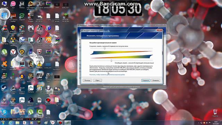The image size is (222, 125).
Task: Open the Skype desktop shortcut
Action: pyautogui.click(x=4, y=113)
